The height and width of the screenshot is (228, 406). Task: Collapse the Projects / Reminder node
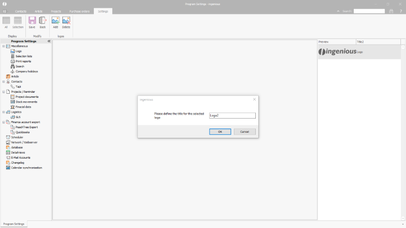(4, 92)
